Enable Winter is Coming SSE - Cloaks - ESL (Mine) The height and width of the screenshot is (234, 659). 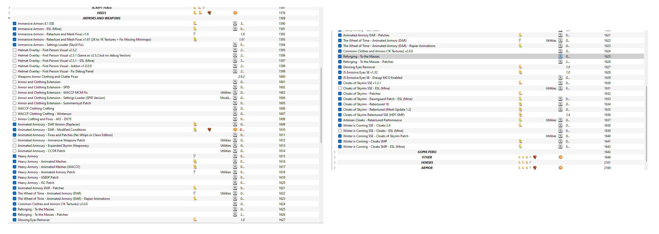340,131
